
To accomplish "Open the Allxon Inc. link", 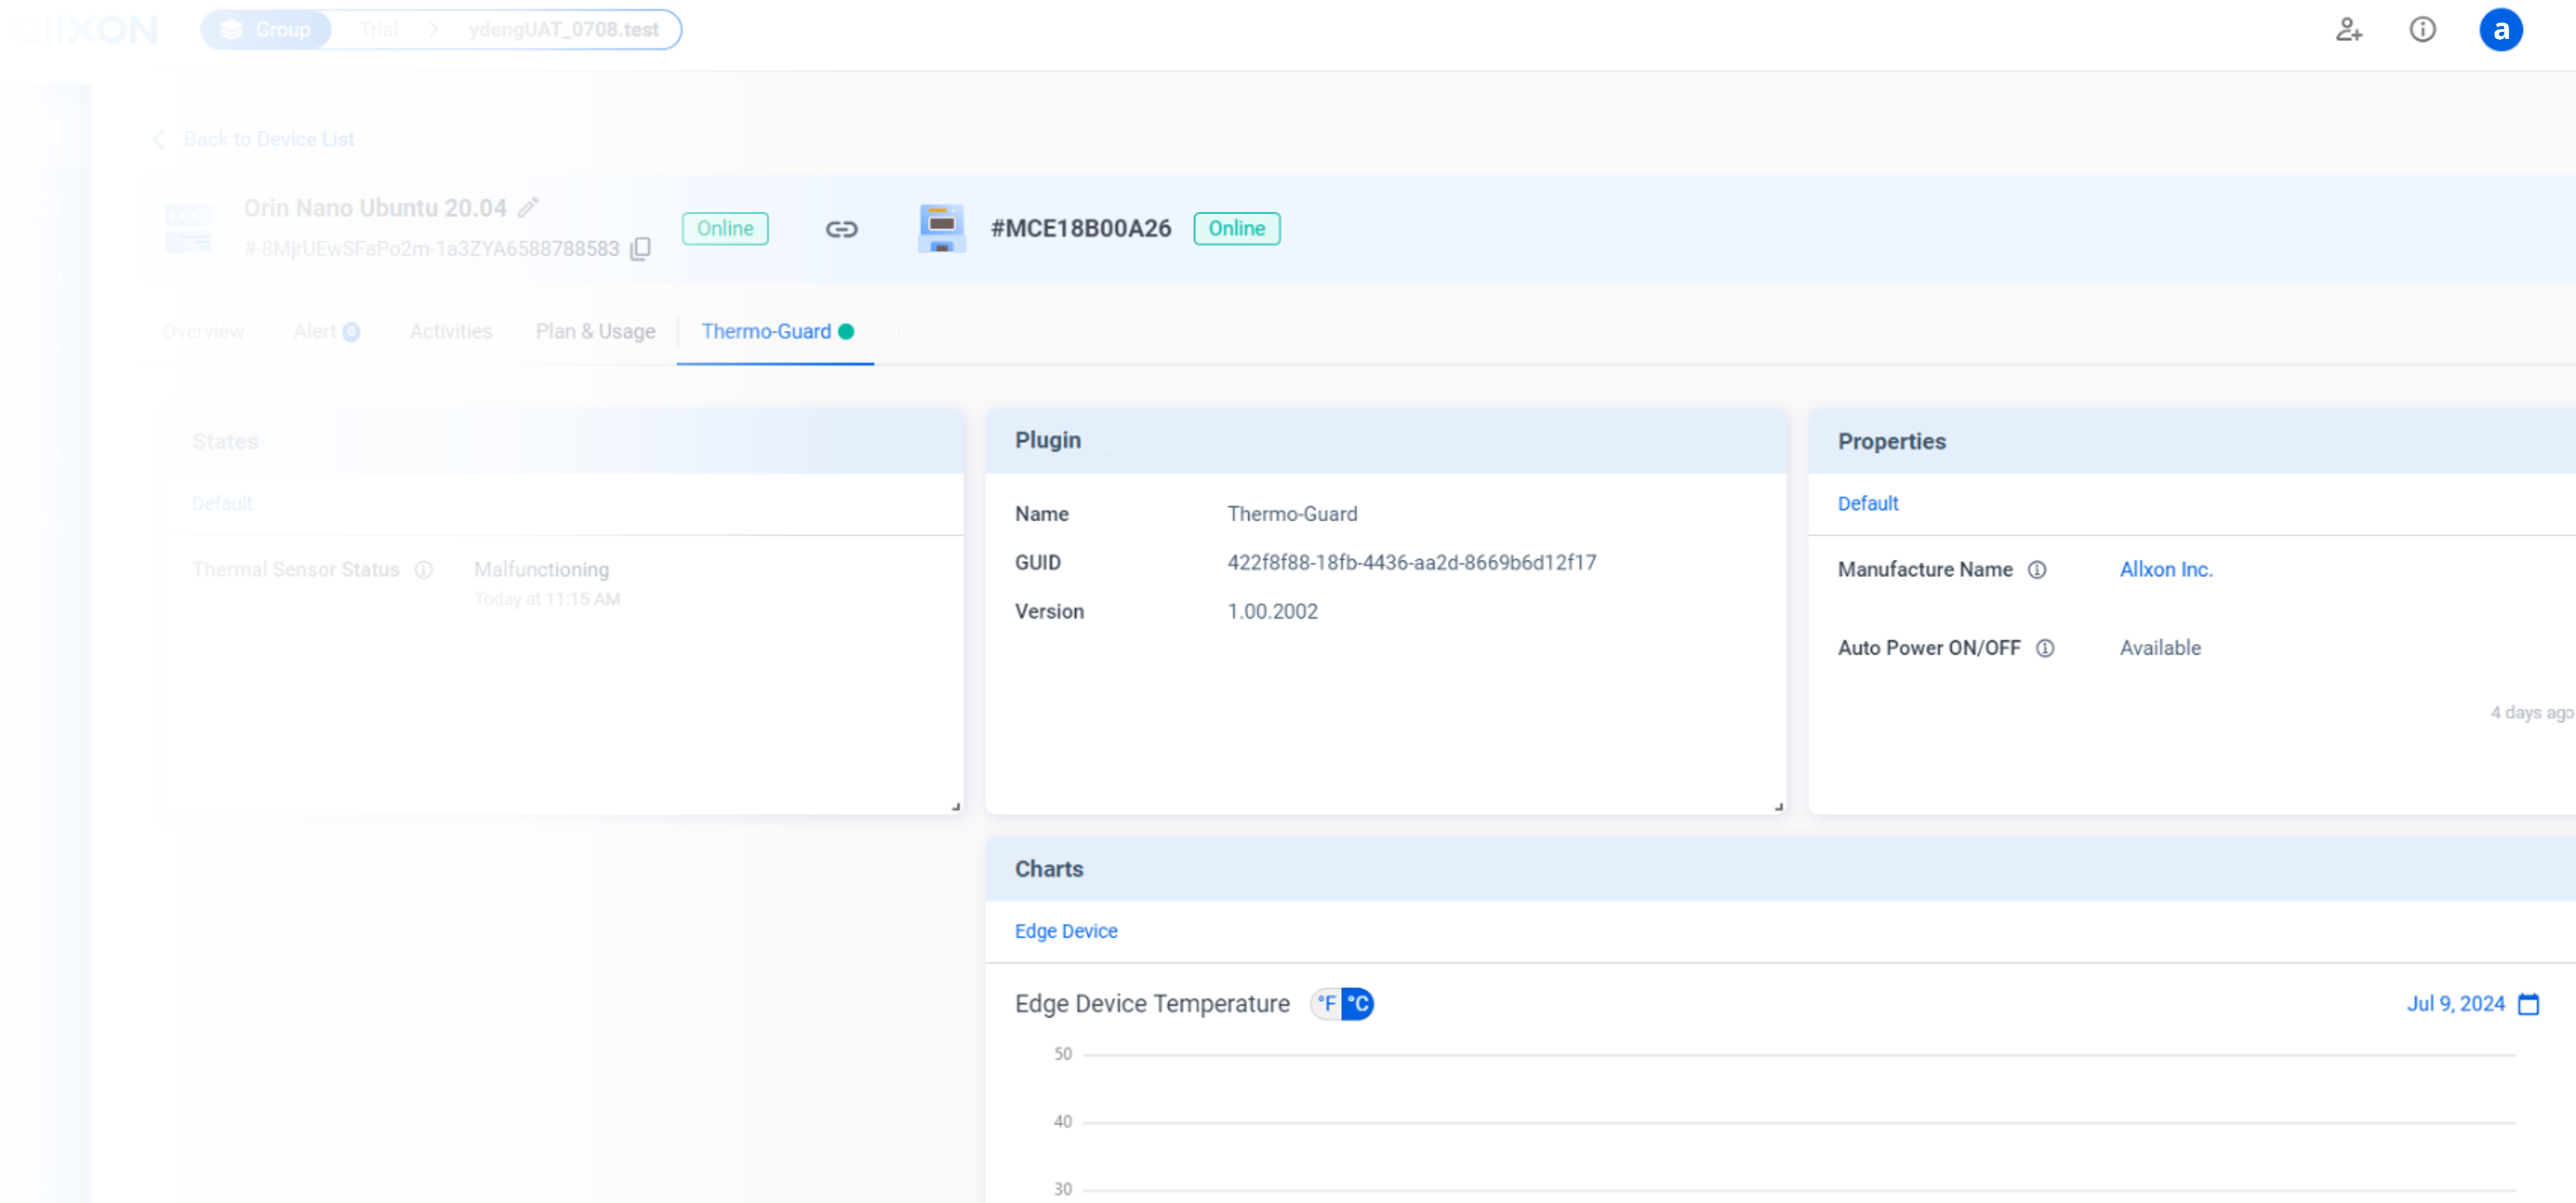I will [x=2166, y=570].
